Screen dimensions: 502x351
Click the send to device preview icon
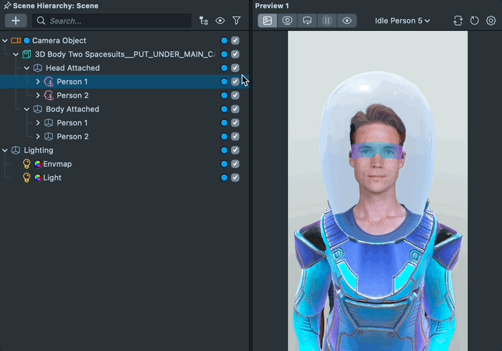(307, 21)
